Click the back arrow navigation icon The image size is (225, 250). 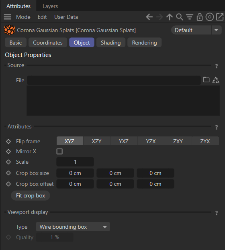pos(149,17)
